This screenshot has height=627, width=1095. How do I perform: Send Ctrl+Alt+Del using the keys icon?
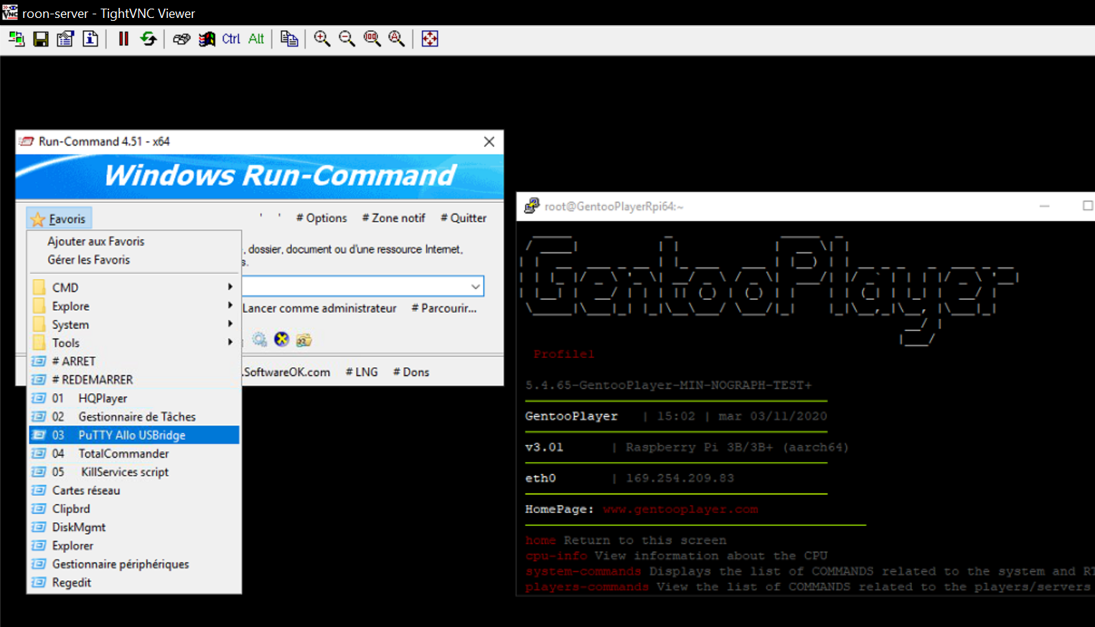182,39
